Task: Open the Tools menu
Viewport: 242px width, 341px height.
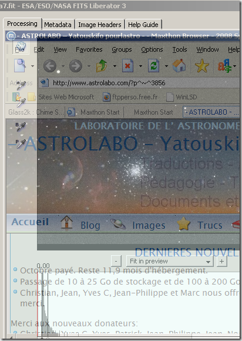Action: 180,49
